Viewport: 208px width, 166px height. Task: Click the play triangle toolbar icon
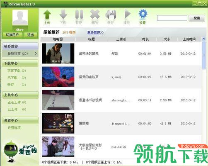[x=127, y=14]
